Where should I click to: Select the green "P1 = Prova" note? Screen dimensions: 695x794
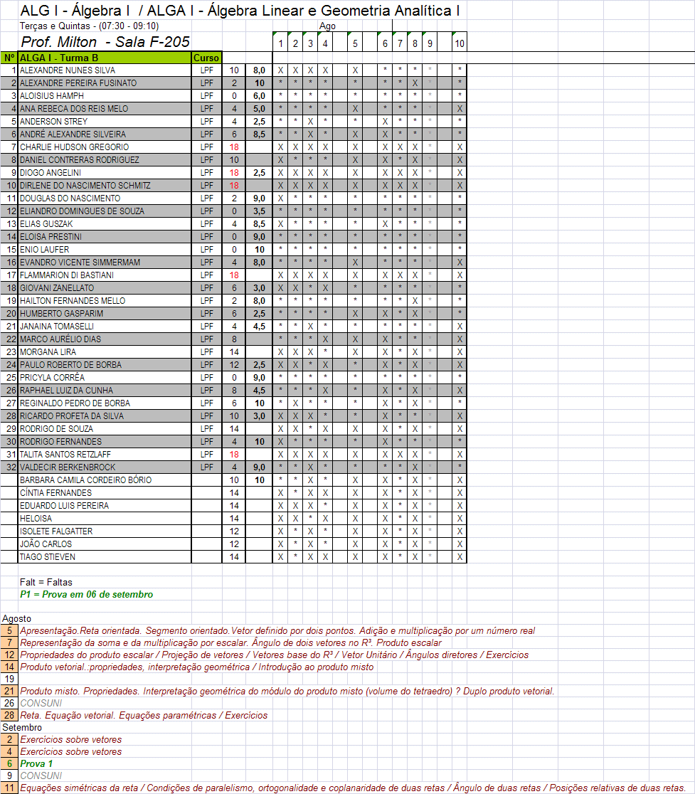[x=86, y=595]
